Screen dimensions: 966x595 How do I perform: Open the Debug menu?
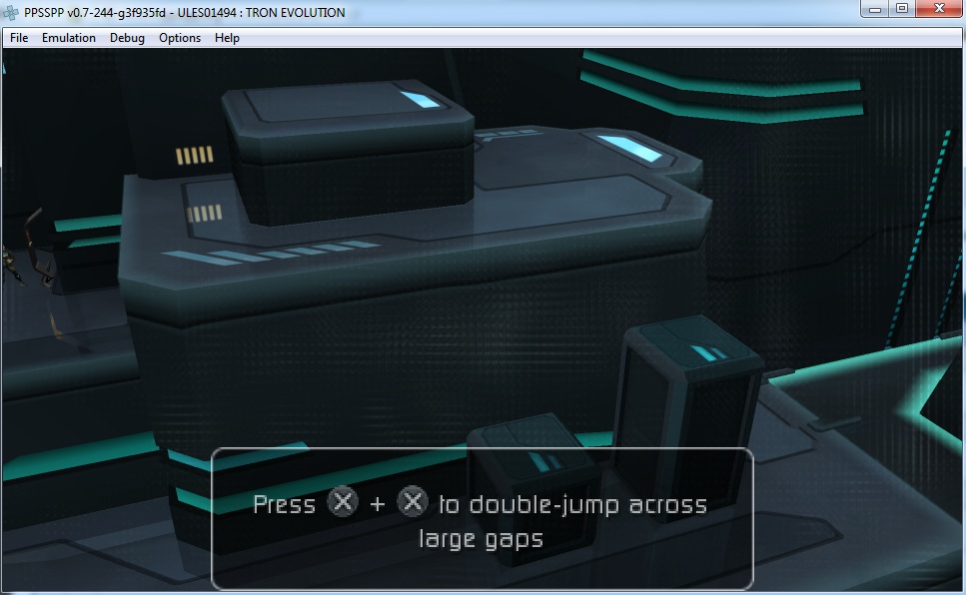coord(127,38)
